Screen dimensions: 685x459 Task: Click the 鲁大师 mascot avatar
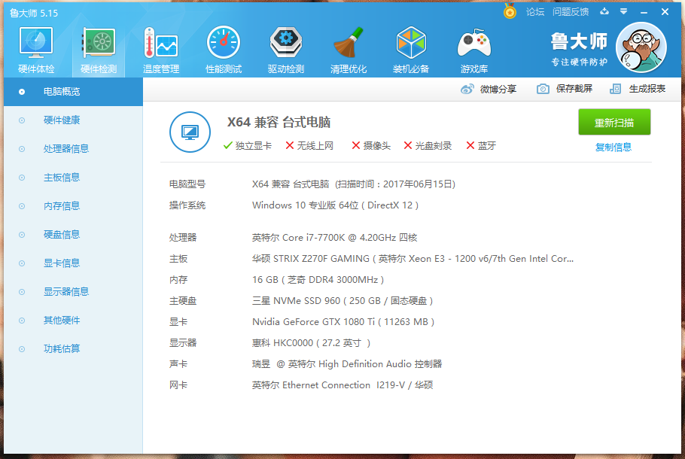point(641,47)
